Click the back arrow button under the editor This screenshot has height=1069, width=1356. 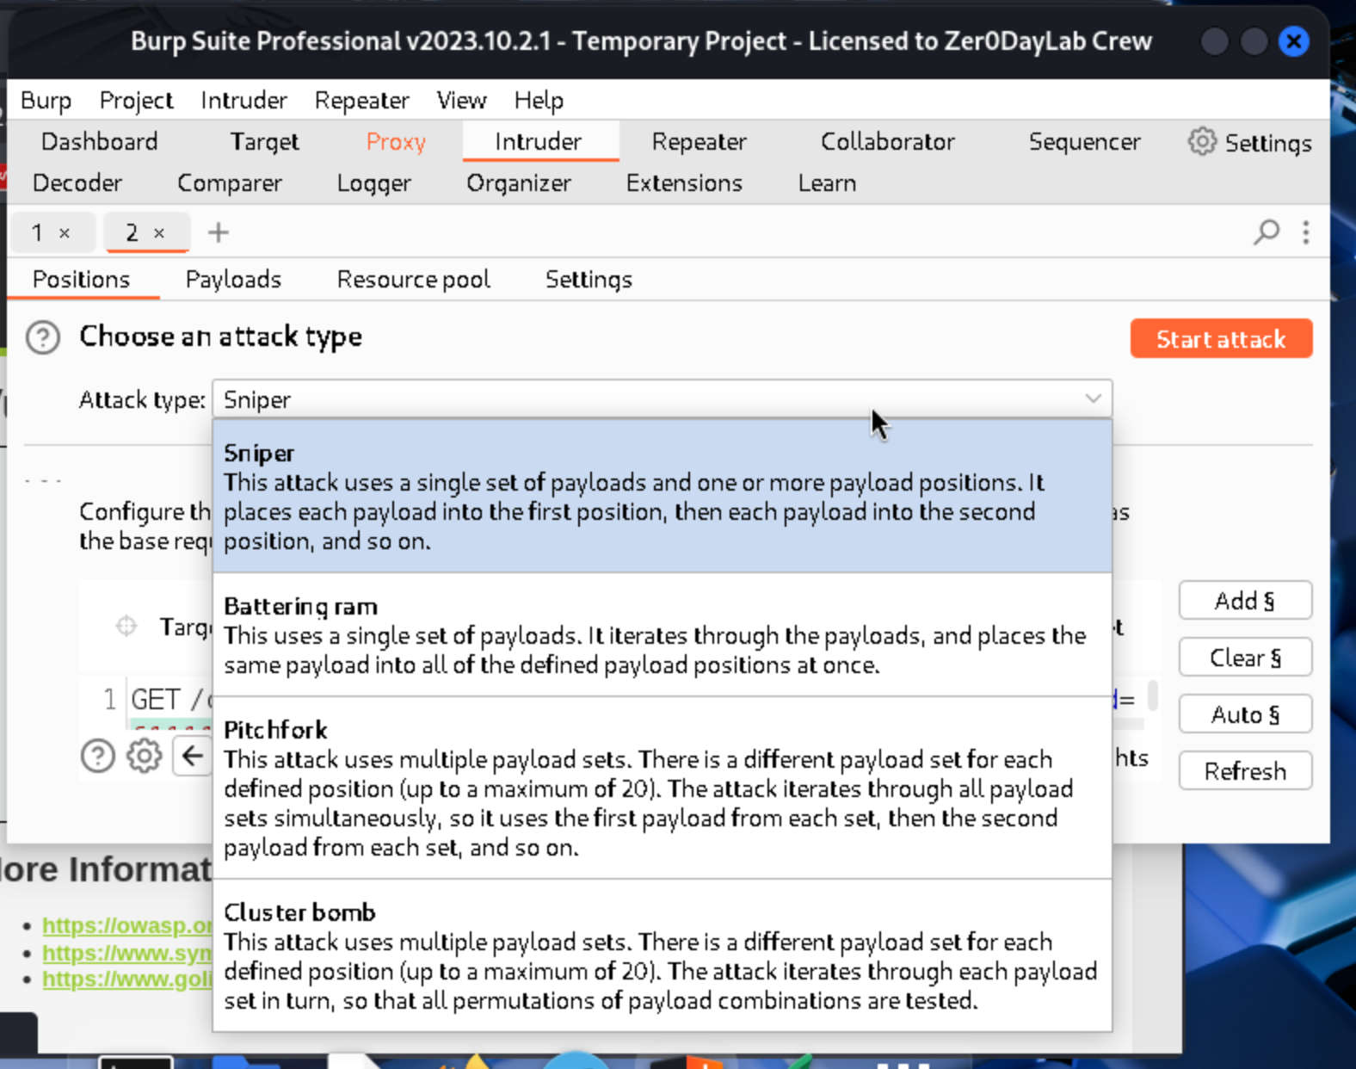point(193,756)
